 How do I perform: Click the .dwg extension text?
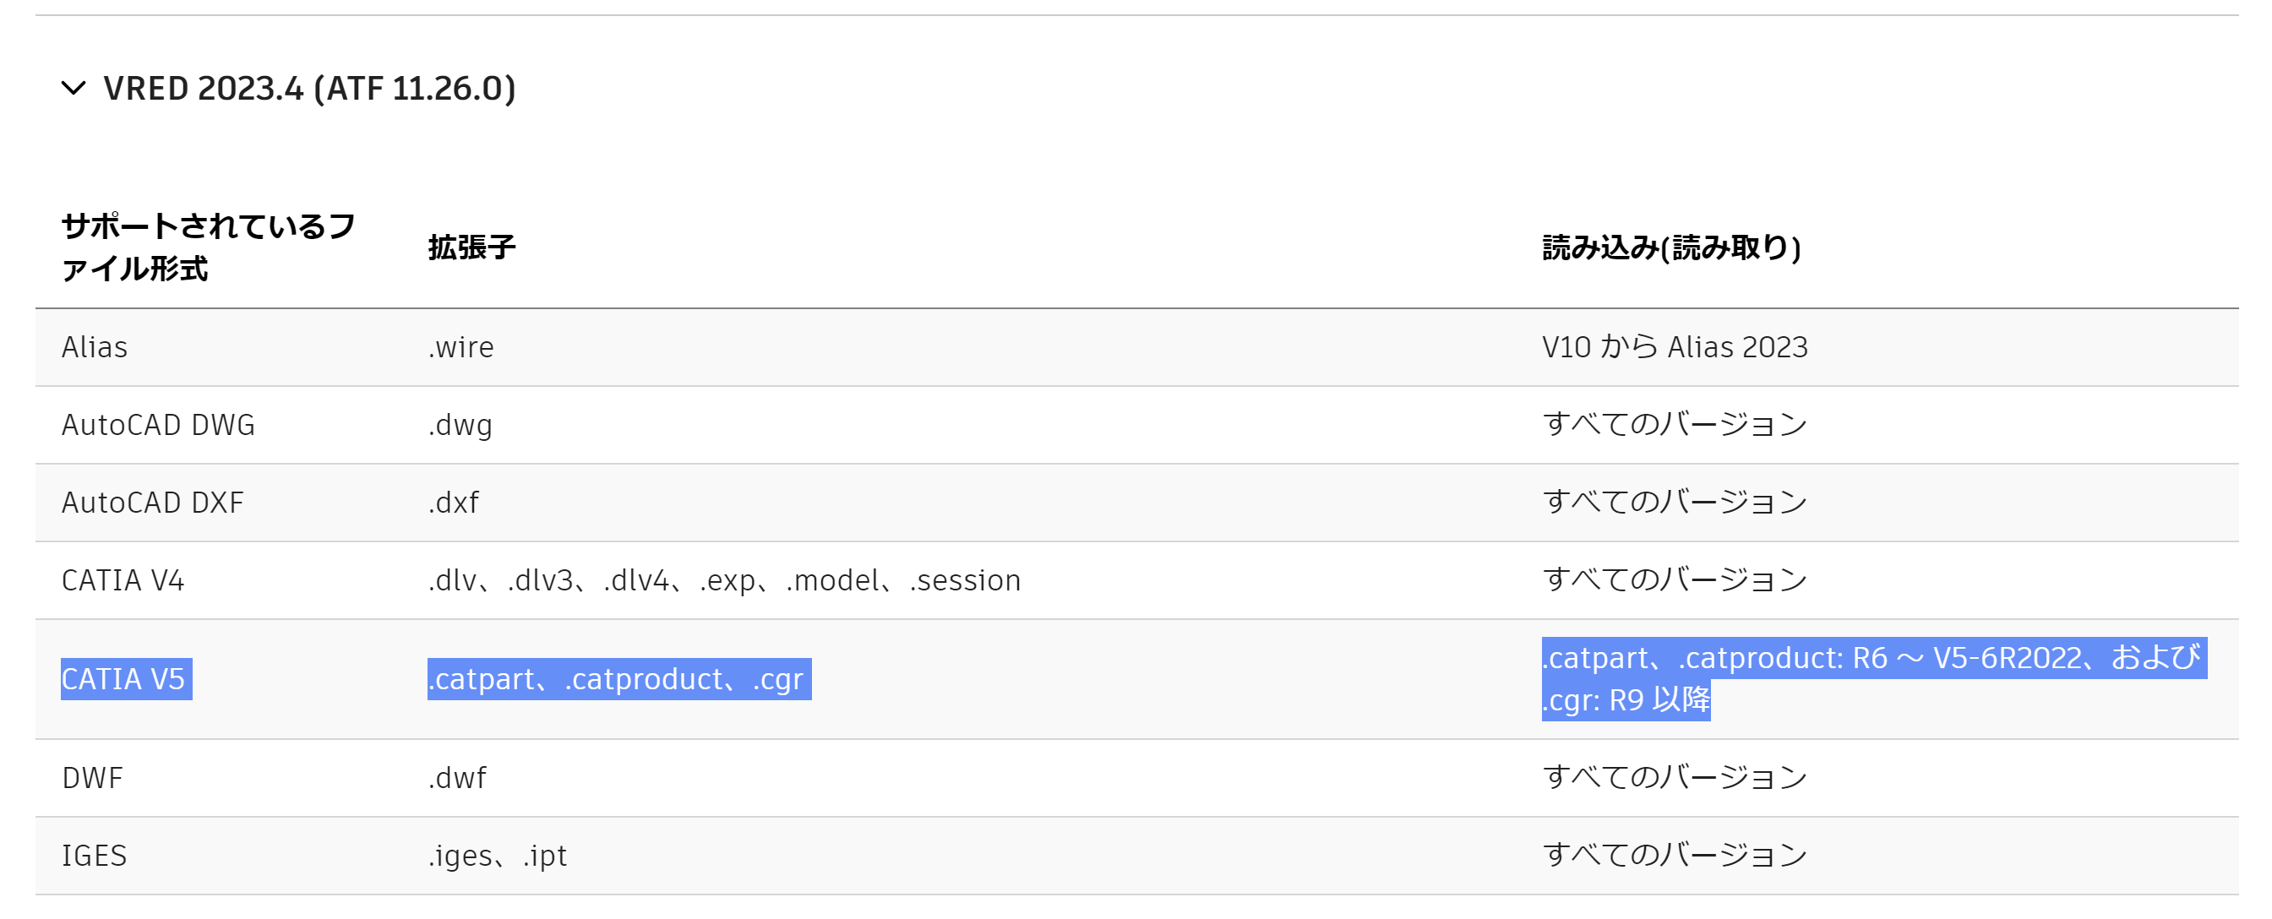tap(460, 425)
